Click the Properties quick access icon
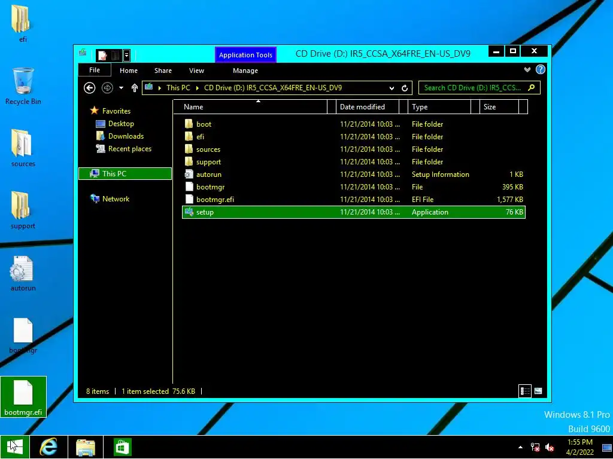This screenshot has height=459, width=613. 102,56
